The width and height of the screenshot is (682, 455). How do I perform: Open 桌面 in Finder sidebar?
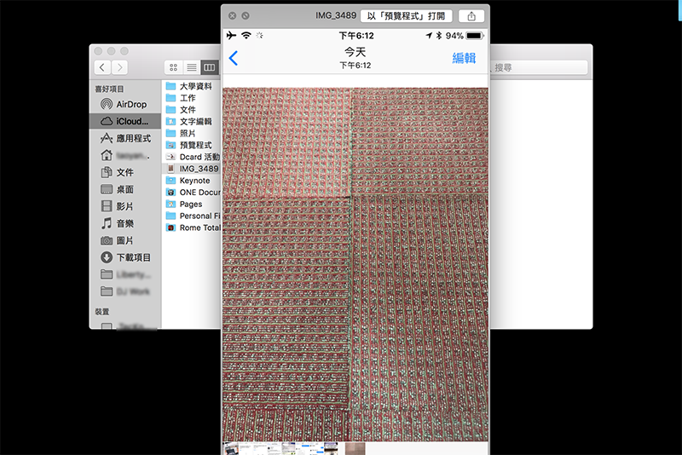tap(125, 189)
